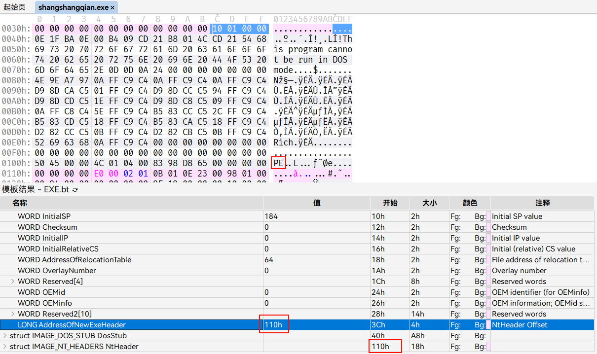This screenshot has height=354, width=597.
Task: Click the 注释 column header
Action: (542, 203)
